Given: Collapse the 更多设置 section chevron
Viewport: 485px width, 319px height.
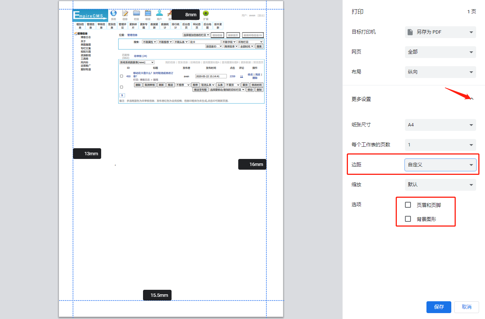Looking at the screenshot, I should [x=471, y=99].
